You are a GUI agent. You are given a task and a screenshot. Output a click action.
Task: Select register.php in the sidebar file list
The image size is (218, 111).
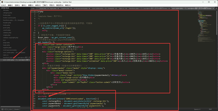(x=7, y=48)
